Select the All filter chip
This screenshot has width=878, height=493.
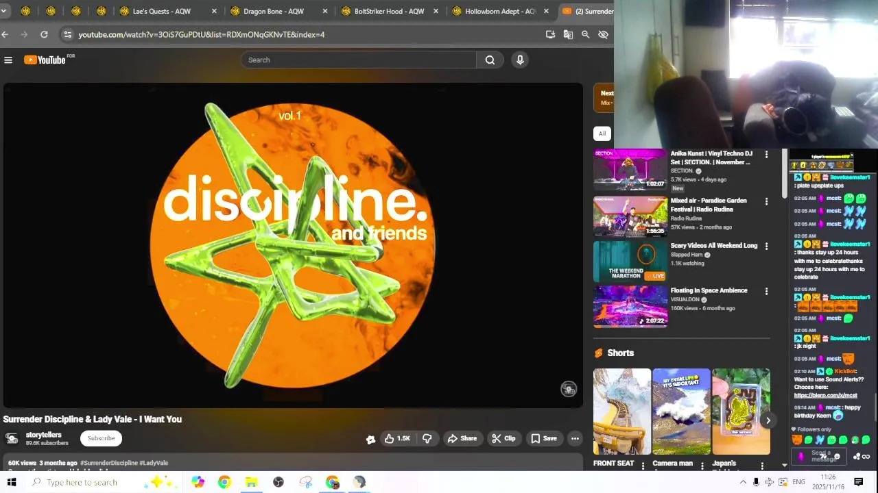(602, 134)
